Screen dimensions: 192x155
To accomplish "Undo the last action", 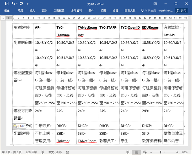I will pos(13,4).
